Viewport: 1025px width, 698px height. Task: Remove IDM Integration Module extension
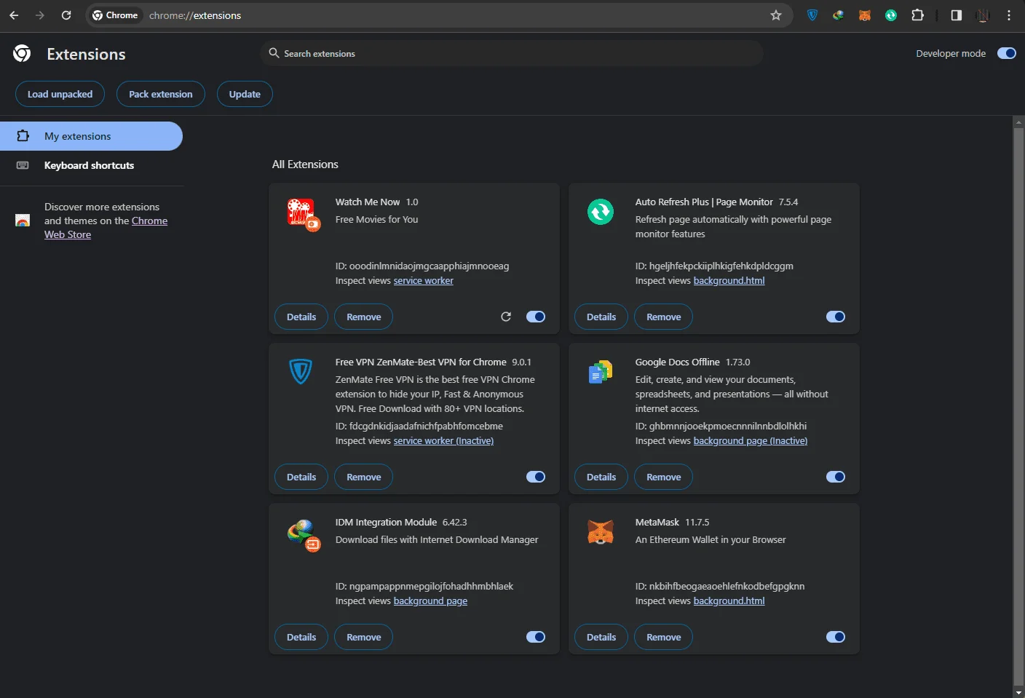pos(364,637)
